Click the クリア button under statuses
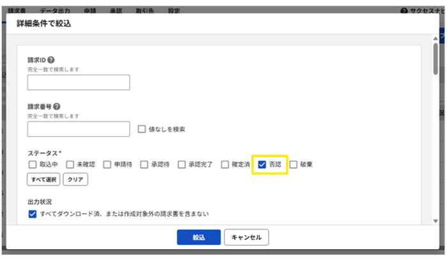 pos(75,180)
